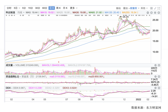Open the 更多 periods dropdown

coord(74,8)
